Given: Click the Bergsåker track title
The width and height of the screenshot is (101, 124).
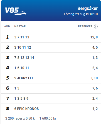Looking at the screenshot, I should pyautogui.click(x=88, y=9).
